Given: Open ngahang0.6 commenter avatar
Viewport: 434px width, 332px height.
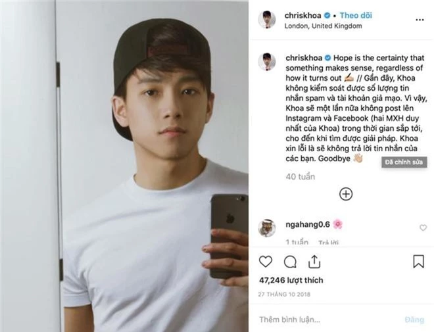Looking at the screenshot, I should [266, 228].
